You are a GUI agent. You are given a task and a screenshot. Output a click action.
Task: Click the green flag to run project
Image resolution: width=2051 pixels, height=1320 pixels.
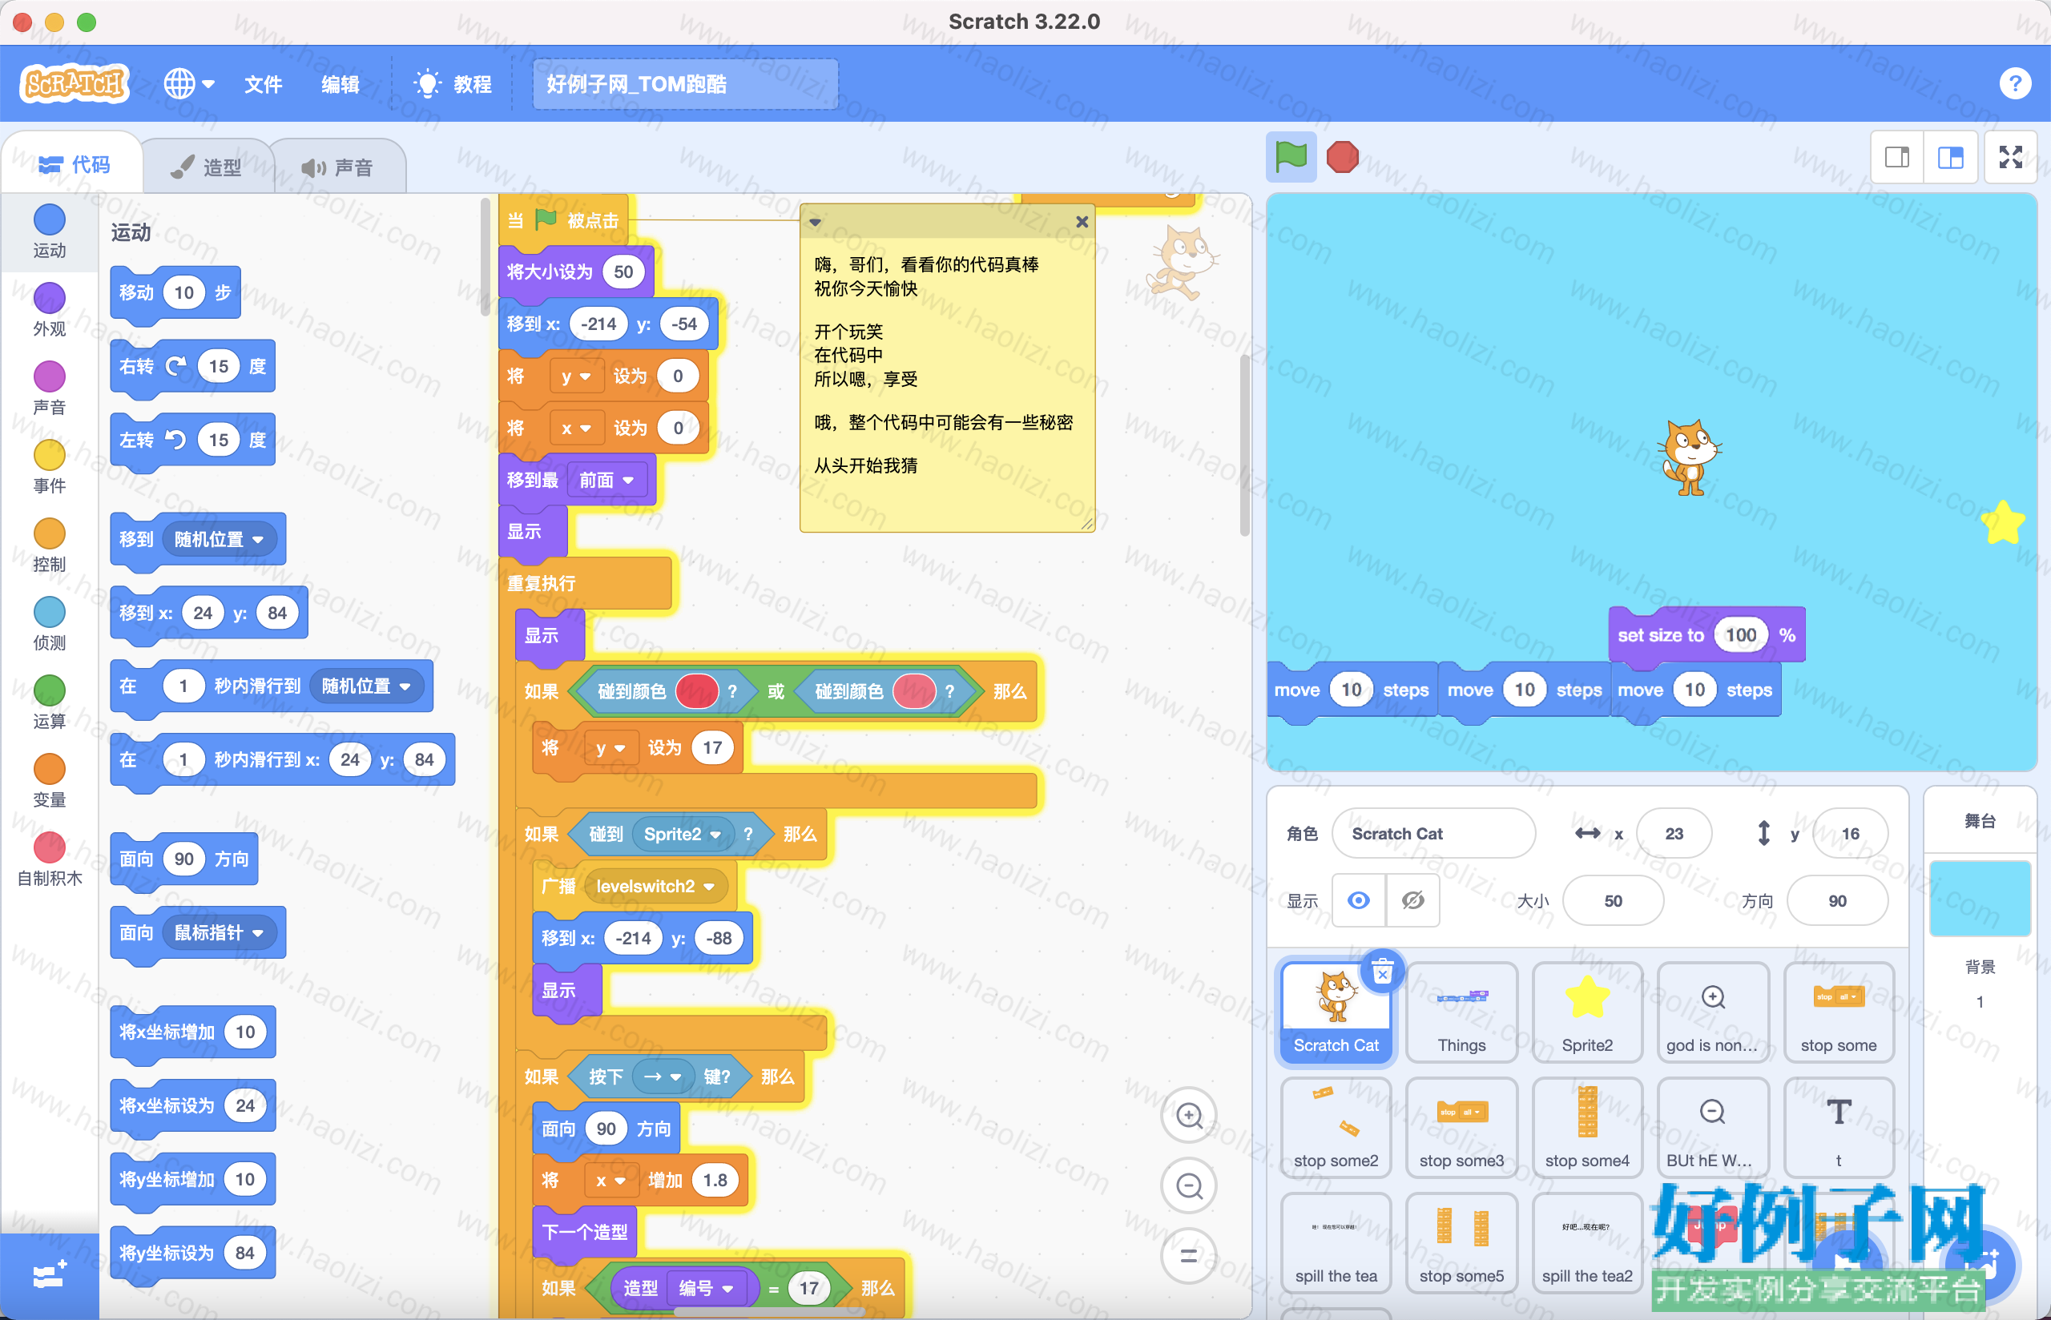click(x=1291, y=157)
